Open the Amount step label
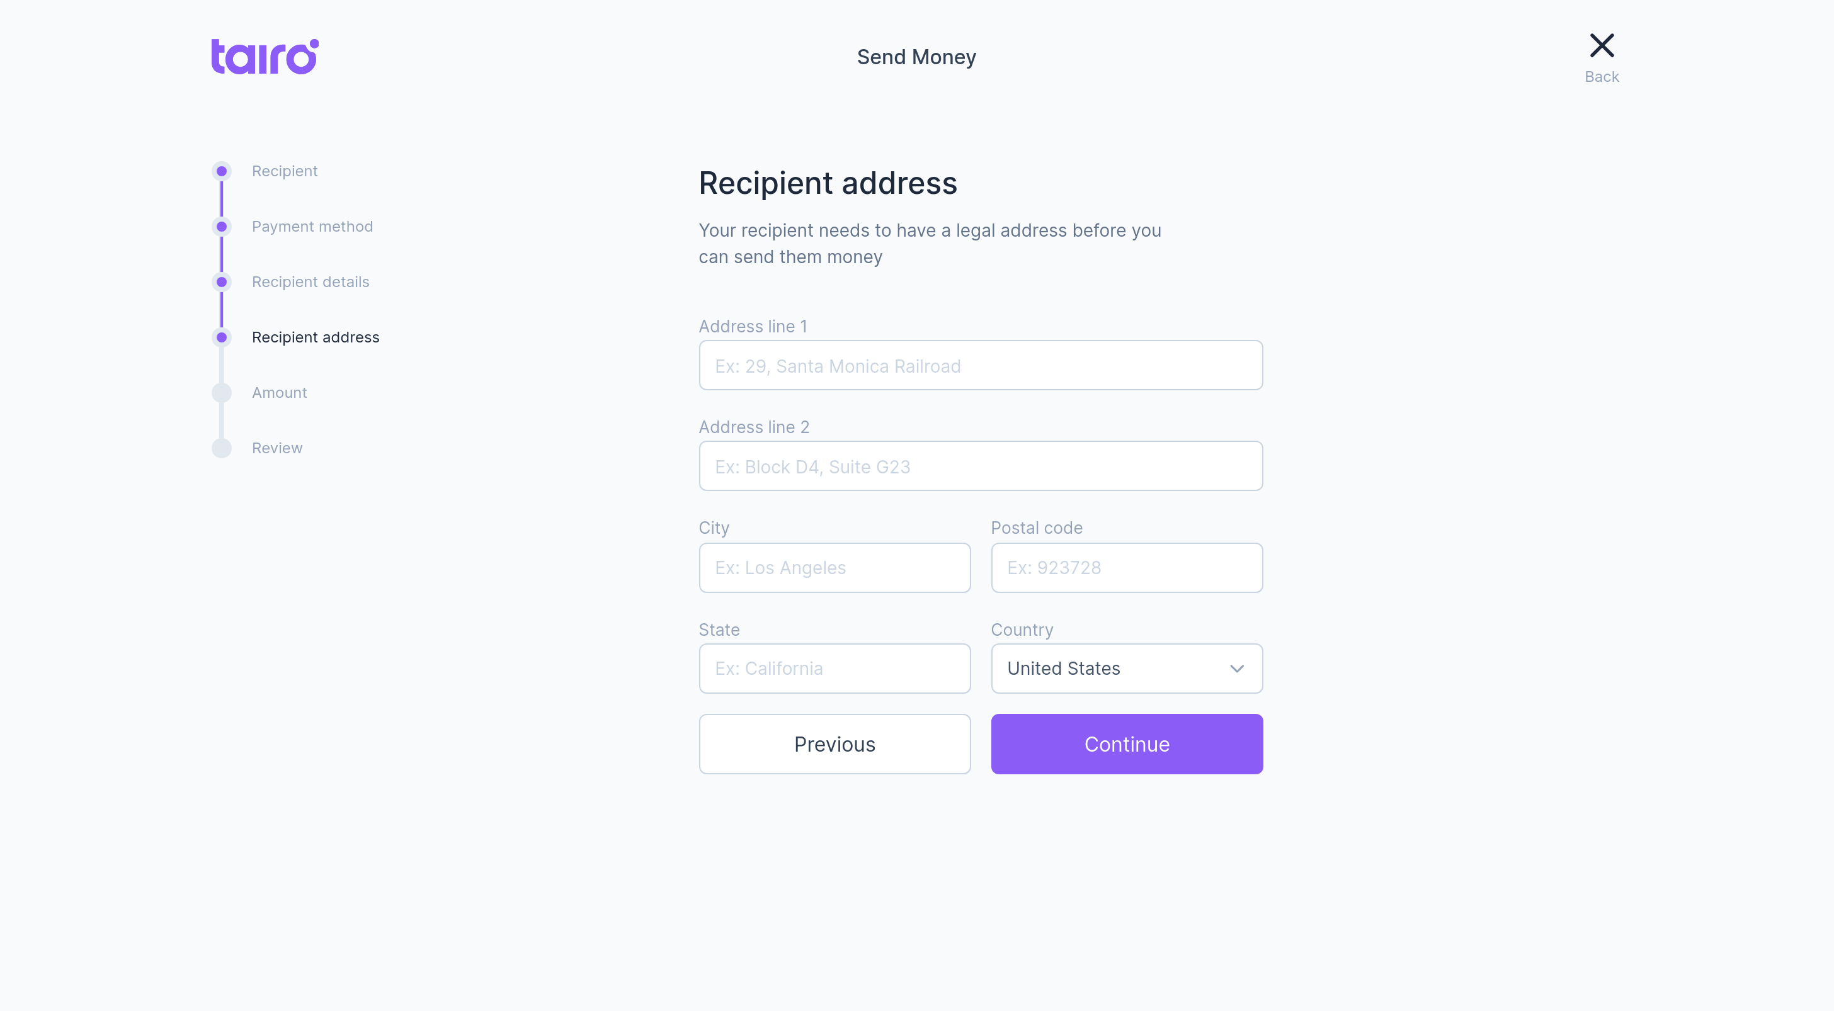The height and width of the screenshot is (1011, 1834). 279,393
